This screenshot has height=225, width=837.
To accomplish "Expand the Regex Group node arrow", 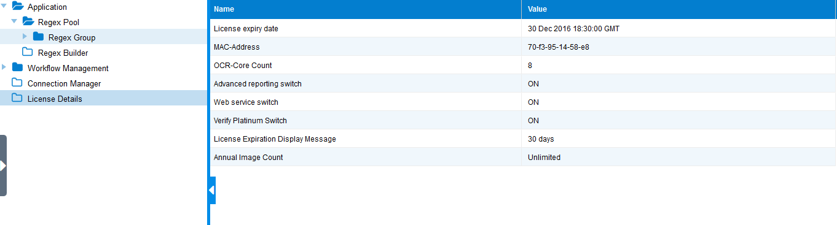I will 25,37.
